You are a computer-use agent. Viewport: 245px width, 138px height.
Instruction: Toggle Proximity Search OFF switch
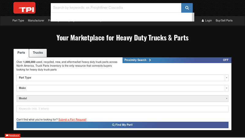226,60
